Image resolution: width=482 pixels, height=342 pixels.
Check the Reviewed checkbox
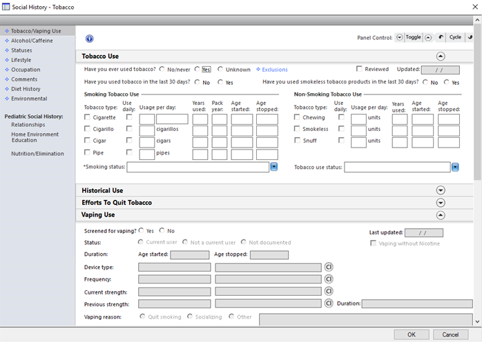[x=359, y=69]
